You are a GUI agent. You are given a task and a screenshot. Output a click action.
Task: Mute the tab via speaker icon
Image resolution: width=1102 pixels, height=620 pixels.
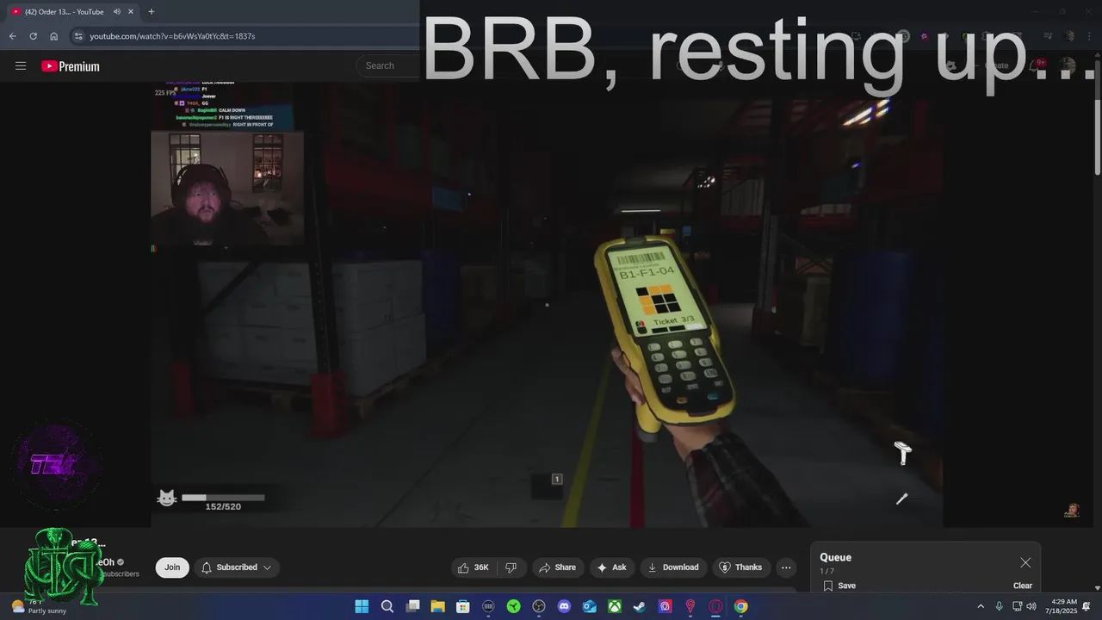click(116, 12)
